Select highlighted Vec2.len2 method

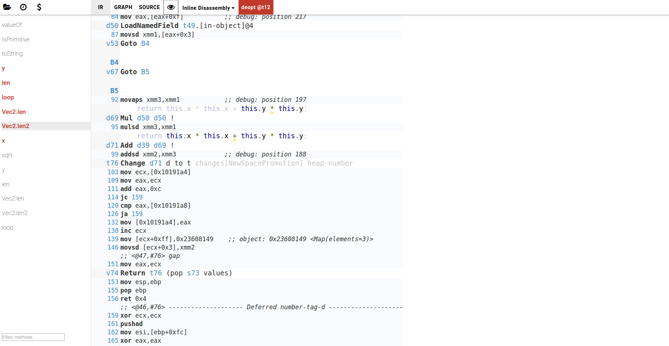point(45,126)
